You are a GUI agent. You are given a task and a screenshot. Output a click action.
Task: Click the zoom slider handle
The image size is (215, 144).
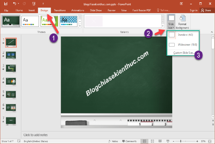click(181, 141)
